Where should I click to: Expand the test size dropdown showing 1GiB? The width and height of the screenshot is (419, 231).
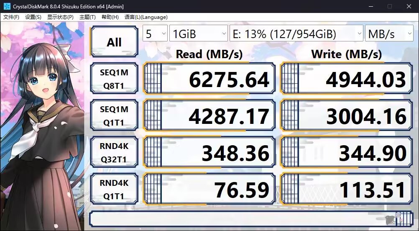click(199, 33)
